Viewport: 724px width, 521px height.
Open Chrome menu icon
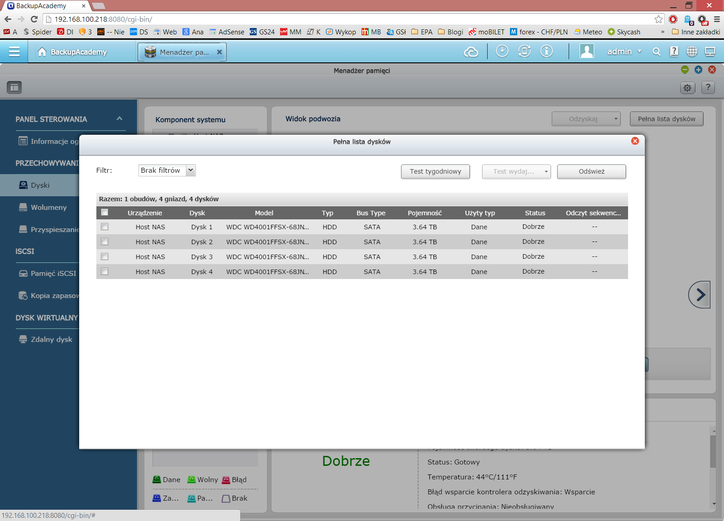(717, 19)
